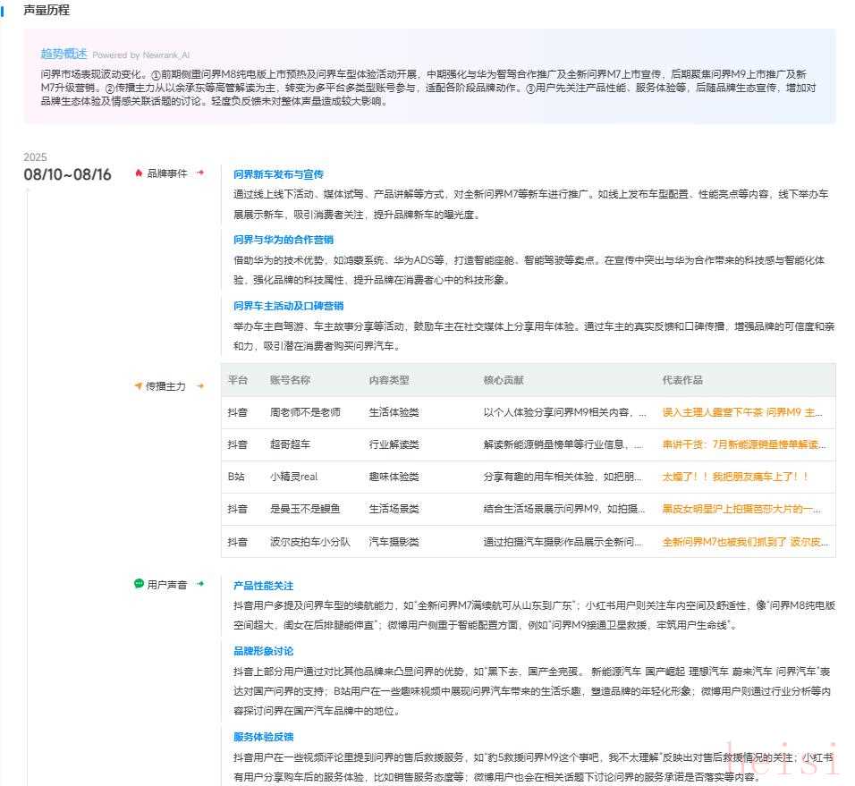Click the 声量历程 section title
The image size is (855, 786).
click(x=47, y=11)
